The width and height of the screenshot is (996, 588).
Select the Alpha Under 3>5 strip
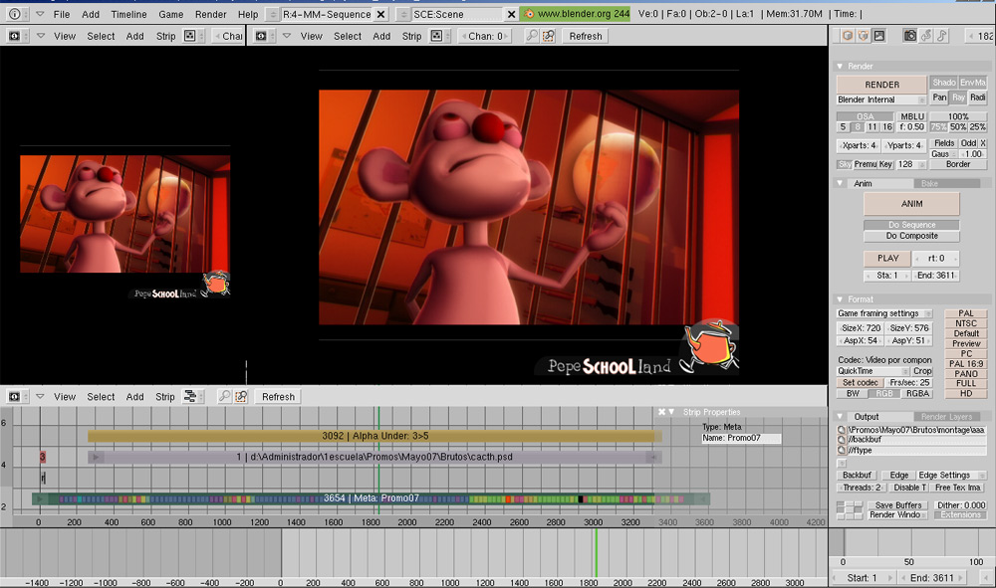click(x=374, y=436)
